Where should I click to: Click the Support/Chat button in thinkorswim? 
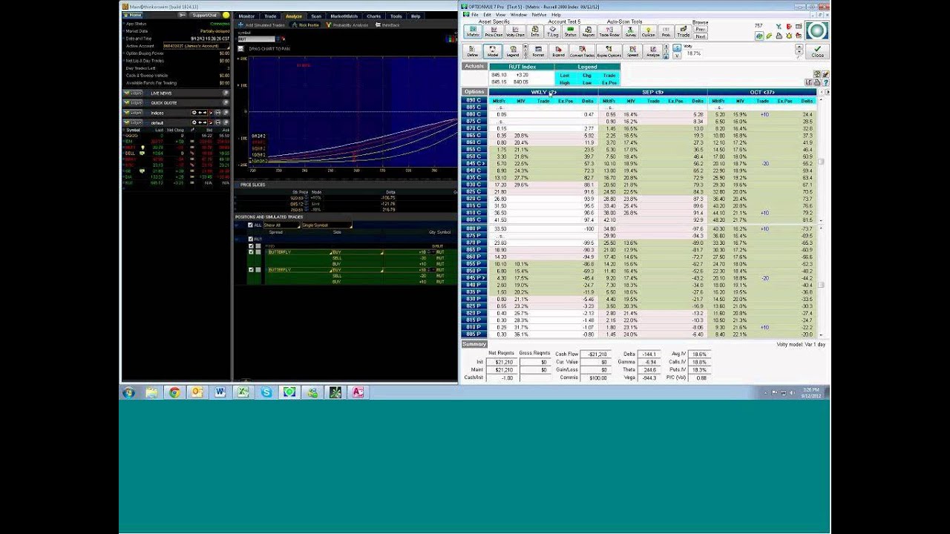click(204, 15)
